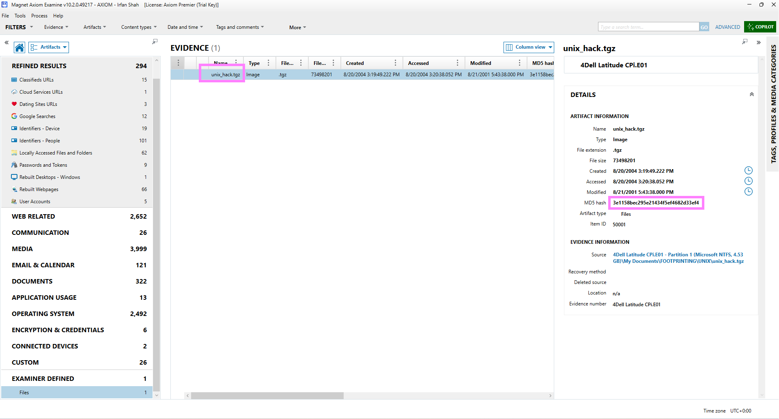Open the Created column options dots
The width and height of the screenshot is (779, 419).
pyautogui.click(x=396, y=63)
